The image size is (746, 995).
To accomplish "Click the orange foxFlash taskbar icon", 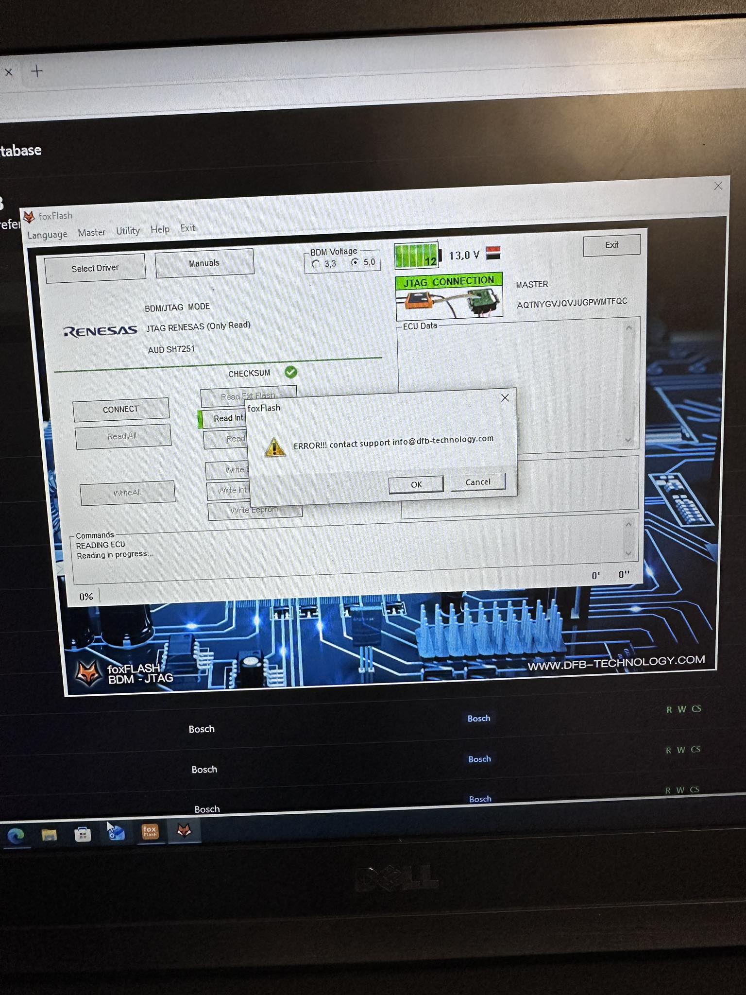I will [x=150, y=831].
